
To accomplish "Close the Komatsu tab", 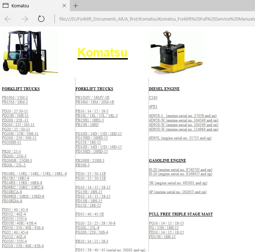I will (64, 6).
